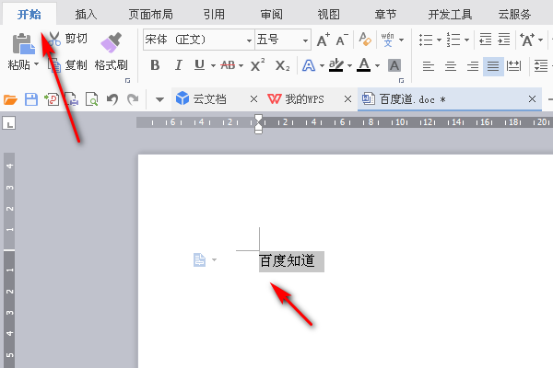Toggle Bold formatting
This screenshot has width=553, height=368.
155,65
